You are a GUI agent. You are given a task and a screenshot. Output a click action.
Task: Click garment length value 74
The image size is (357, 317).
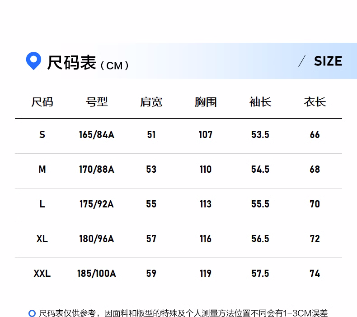[315, 273]
